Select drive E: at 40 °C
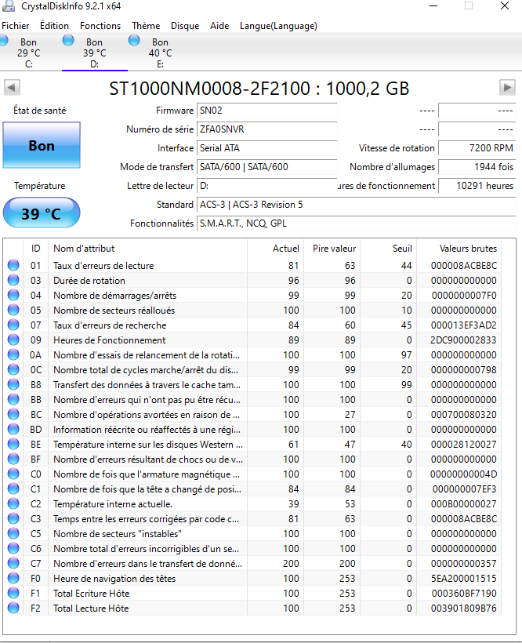Viewport: 522px width, 643px height. pyautogui.click(x=160, y=53)
